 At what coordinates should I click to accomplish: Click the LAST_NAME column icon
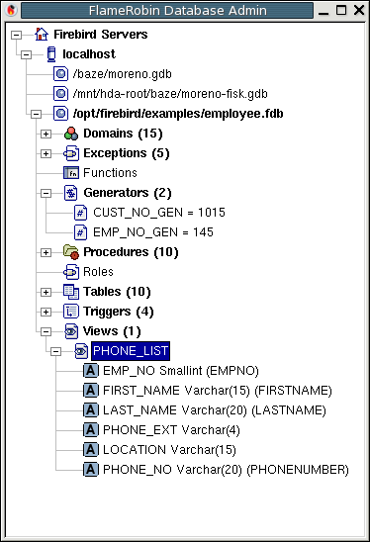[91, 410]
